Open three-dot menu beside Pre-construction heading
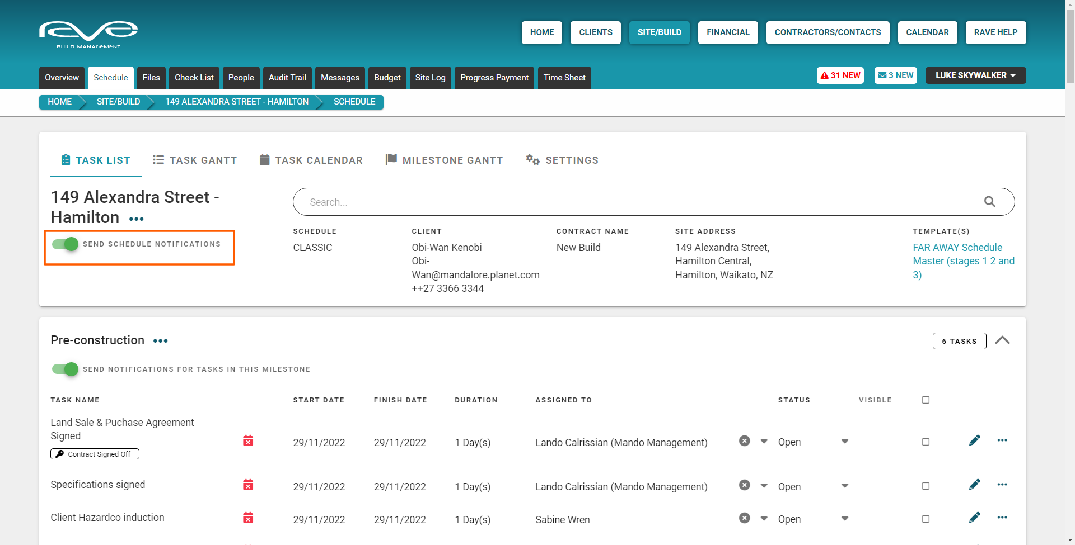The width and height of the screenshot is (1075, 545). click(160, 341)
